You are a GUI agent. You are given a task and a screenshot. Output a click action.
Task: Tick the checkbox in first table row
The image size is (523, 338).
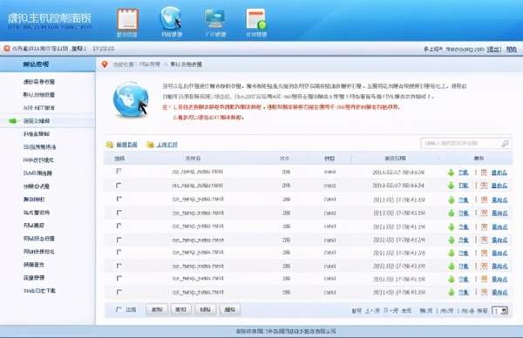[x=119, y=172]
